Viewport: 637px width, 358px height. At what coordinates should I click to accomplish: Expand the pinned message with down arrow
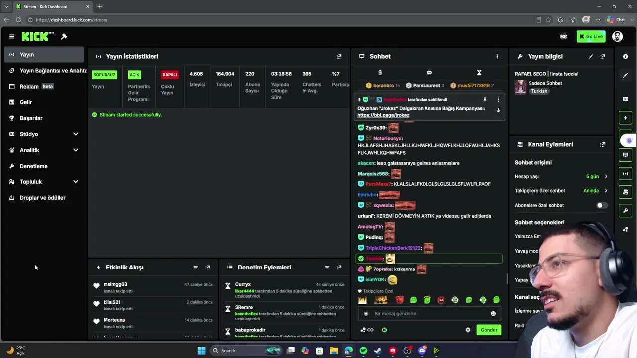click(x=498, y=110)
